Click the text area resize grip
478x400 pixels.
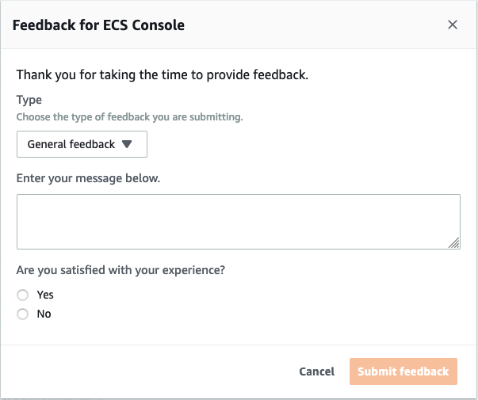point(454,244)
